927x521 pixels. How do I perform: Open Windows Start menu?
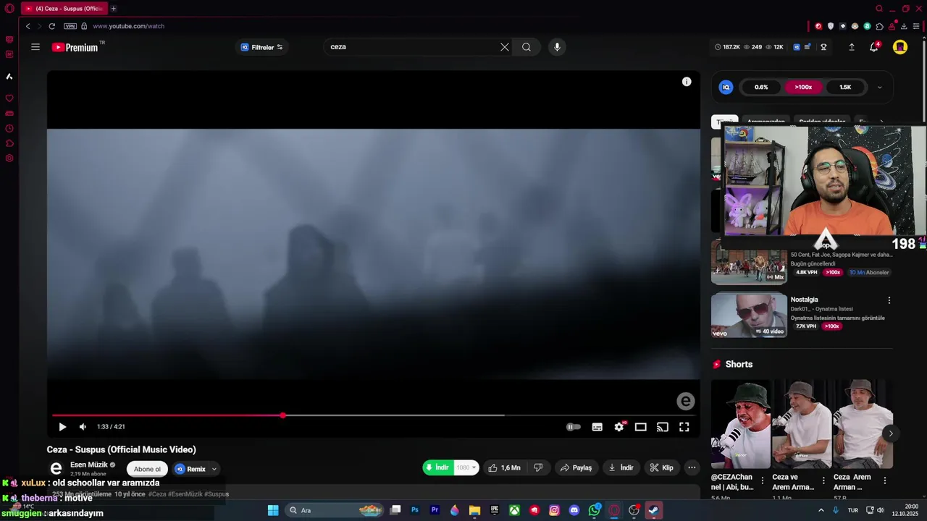point(273,510)
